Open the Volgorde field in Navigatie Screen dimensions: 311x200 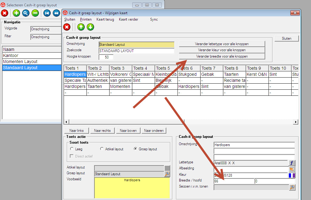click(46, 29)
